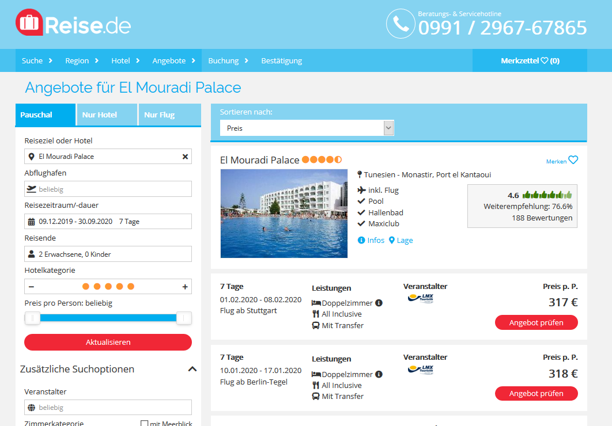Go to the Region step

click(77, 60)
